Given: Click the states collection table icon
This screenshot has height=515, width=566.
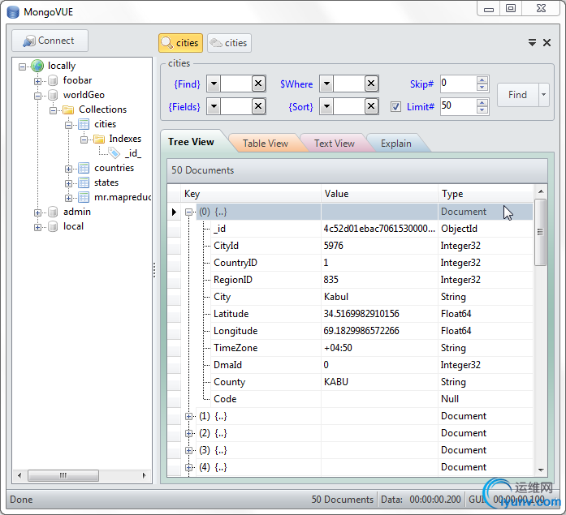Looking at the screenshot, I should [x=84, y=182].
